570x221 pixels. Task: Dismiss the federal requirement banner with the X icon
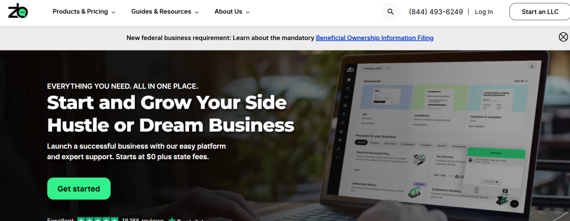tap(563, 37)
